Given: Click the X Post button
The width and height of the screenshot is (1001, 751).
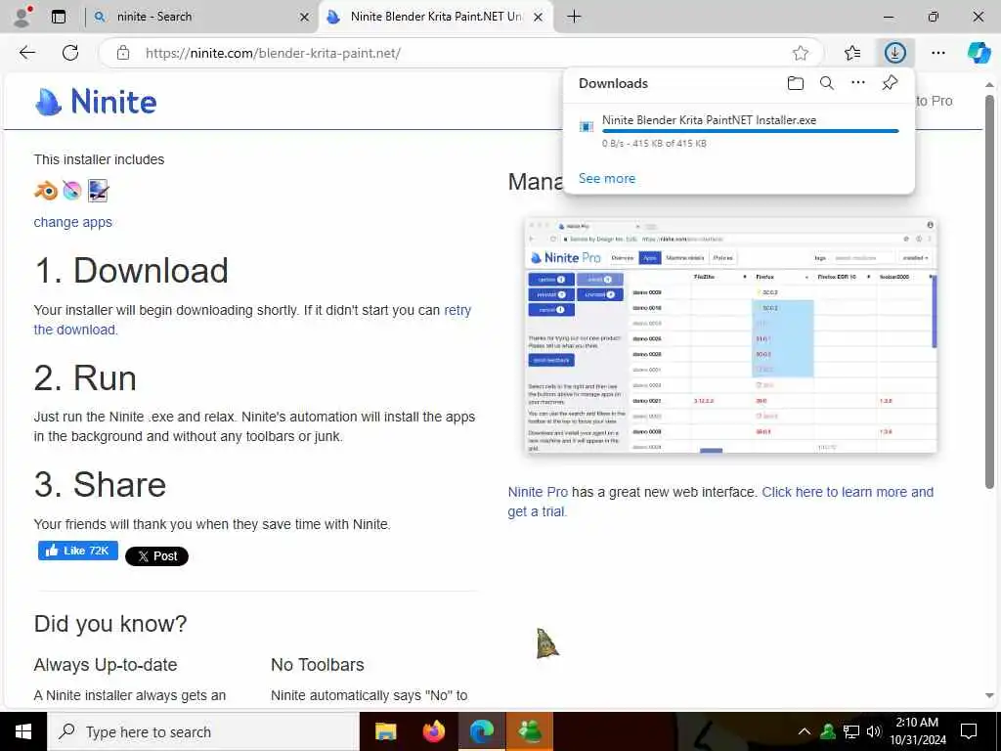Looking at the screenshot, I should 156,556.
